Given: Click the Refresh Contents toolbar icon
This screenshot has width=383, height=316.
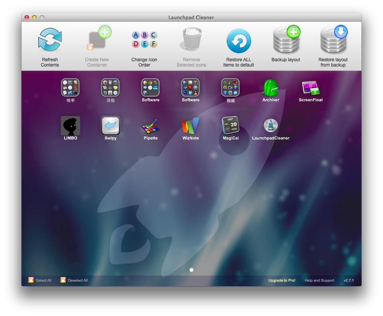Looking at the screenshot, I should (50, 40).
